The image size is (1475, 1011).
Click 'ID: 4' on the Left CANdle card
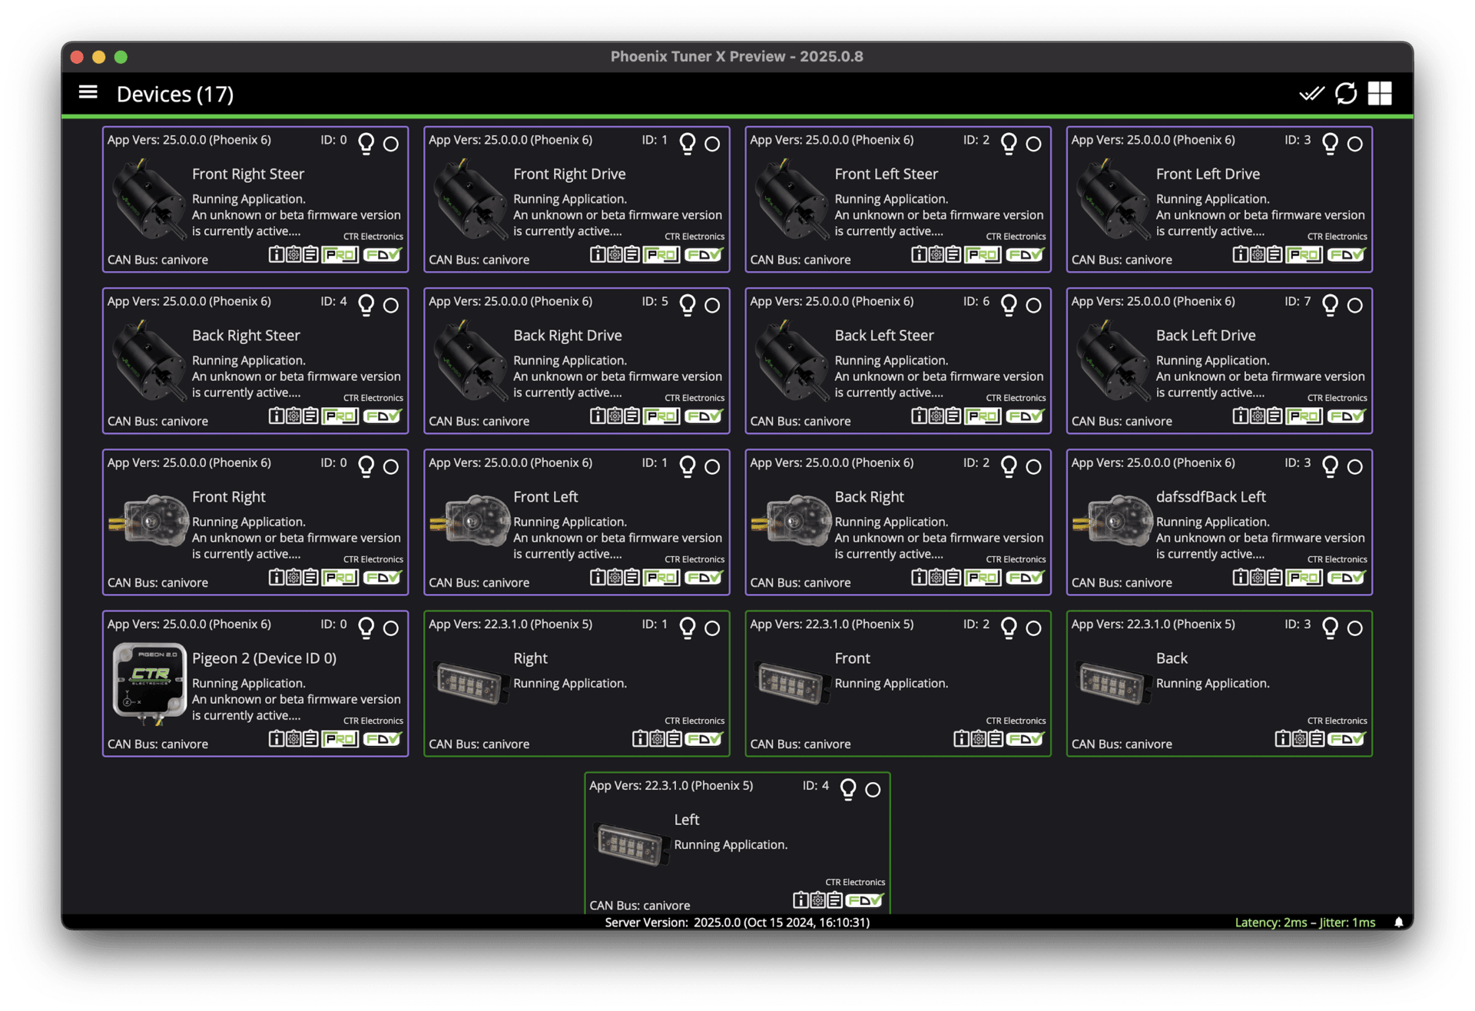click(815, 785)
